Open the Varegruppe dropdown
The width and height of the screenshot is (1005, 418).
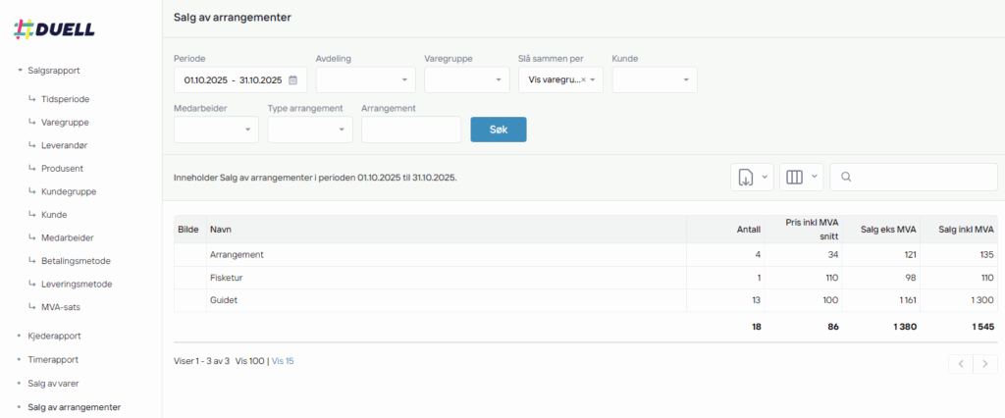pos(466,80)
